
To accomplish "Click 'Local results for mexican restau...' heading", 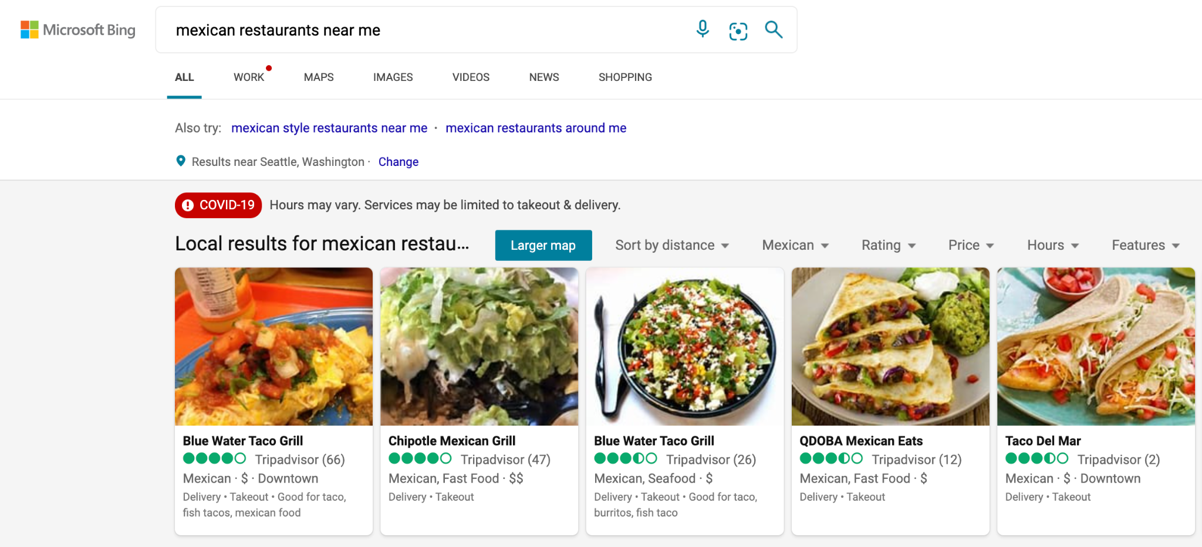I will (x=322, y=244).
